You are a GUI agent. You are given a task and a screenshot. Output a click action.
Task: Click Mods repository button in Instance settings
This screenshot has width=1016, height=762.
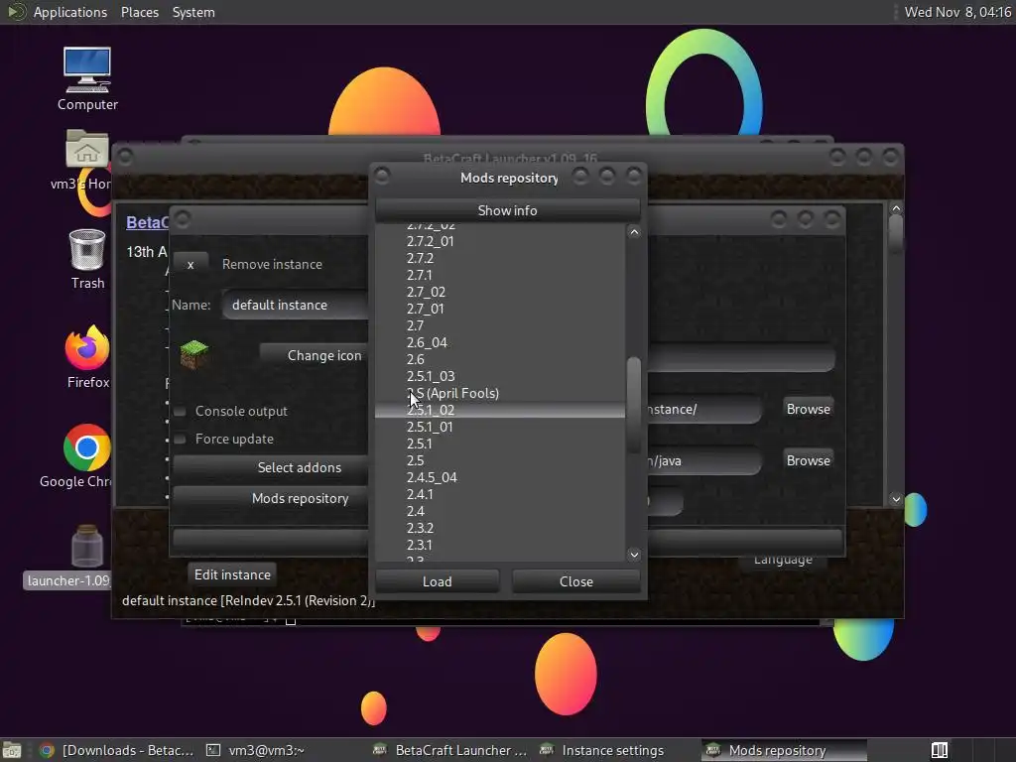tap(272, 498)
